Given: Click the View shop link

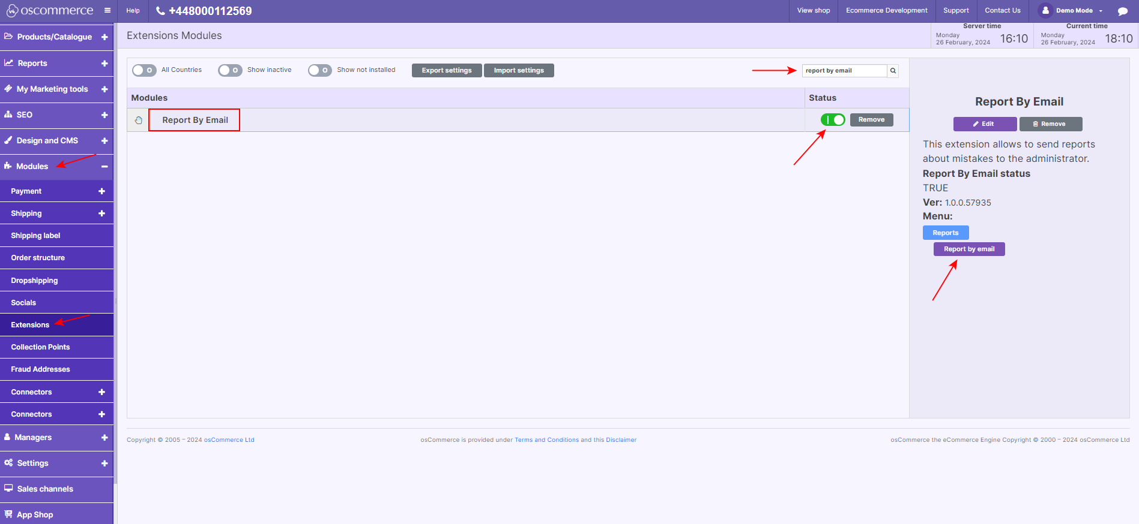Looking at the screenshot, I should pos(814,11).
